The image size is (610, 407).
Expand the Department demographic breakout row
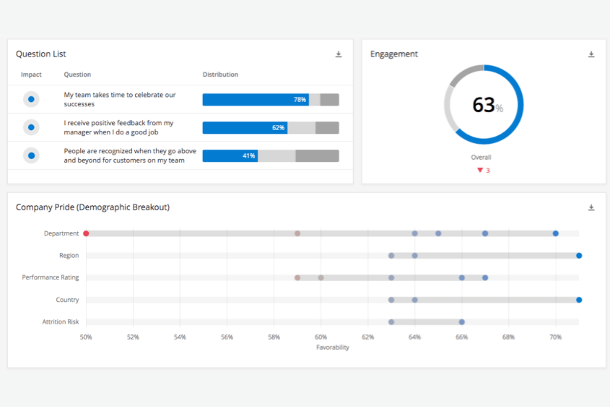pyautogui.click(x=61, y=233)
